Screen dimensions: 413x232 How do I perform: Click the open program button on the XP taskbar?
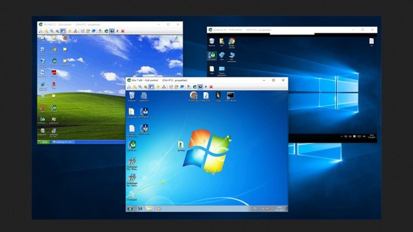[63, 142]
